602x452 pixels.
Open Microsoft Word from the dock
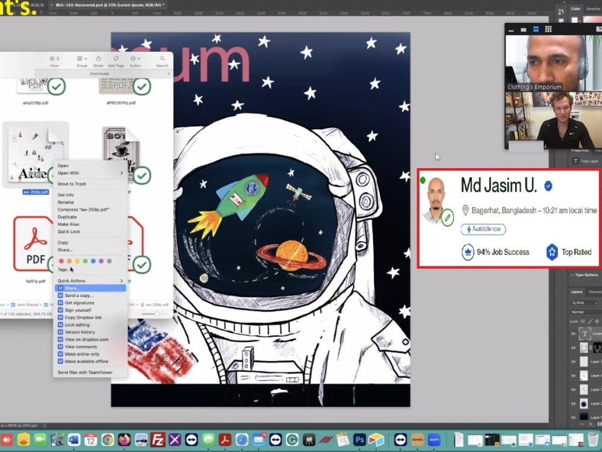point(73,440)
